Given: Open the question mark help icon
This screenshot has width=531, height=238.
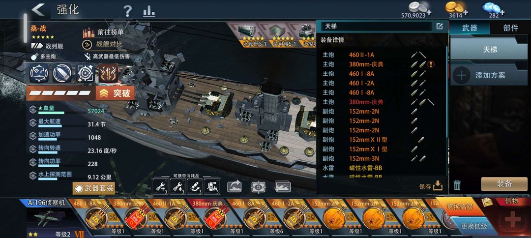Looking at the screenshot, I should point(127,11).
